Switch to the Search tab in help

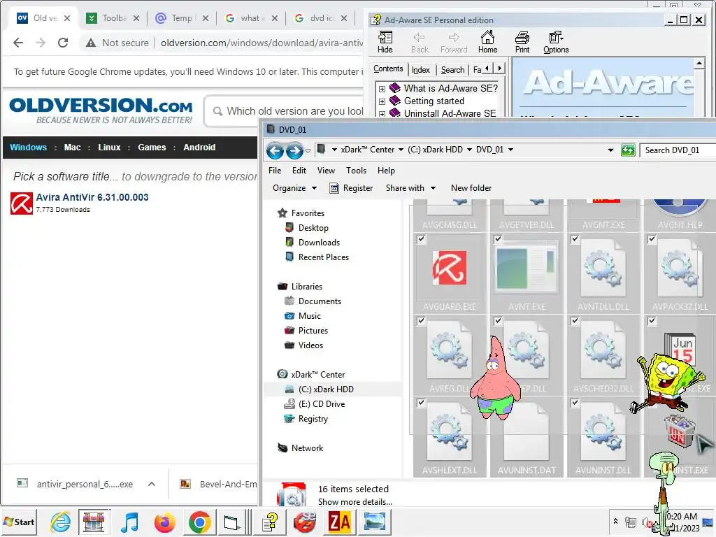452,70
